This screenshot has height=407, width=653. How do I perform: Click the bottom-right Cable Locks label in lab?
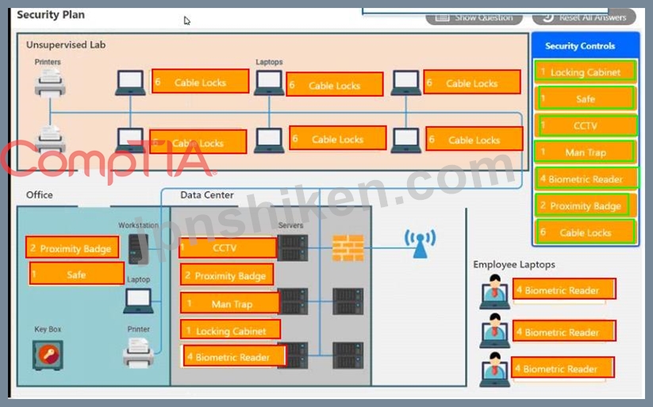coord(474,139)
